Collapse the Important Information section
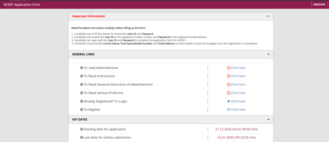 pos(268,16)
